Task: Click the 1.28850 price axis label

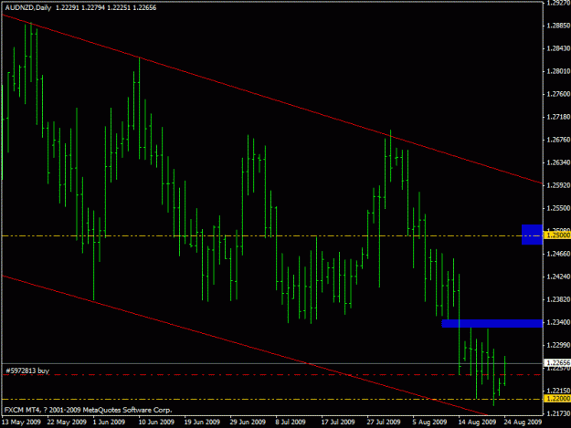Action: tap(558, 26)
